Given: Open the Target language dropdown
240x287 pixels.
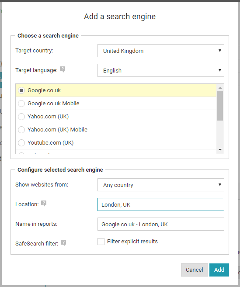Looking at the screenshot, I should [161, 70].
